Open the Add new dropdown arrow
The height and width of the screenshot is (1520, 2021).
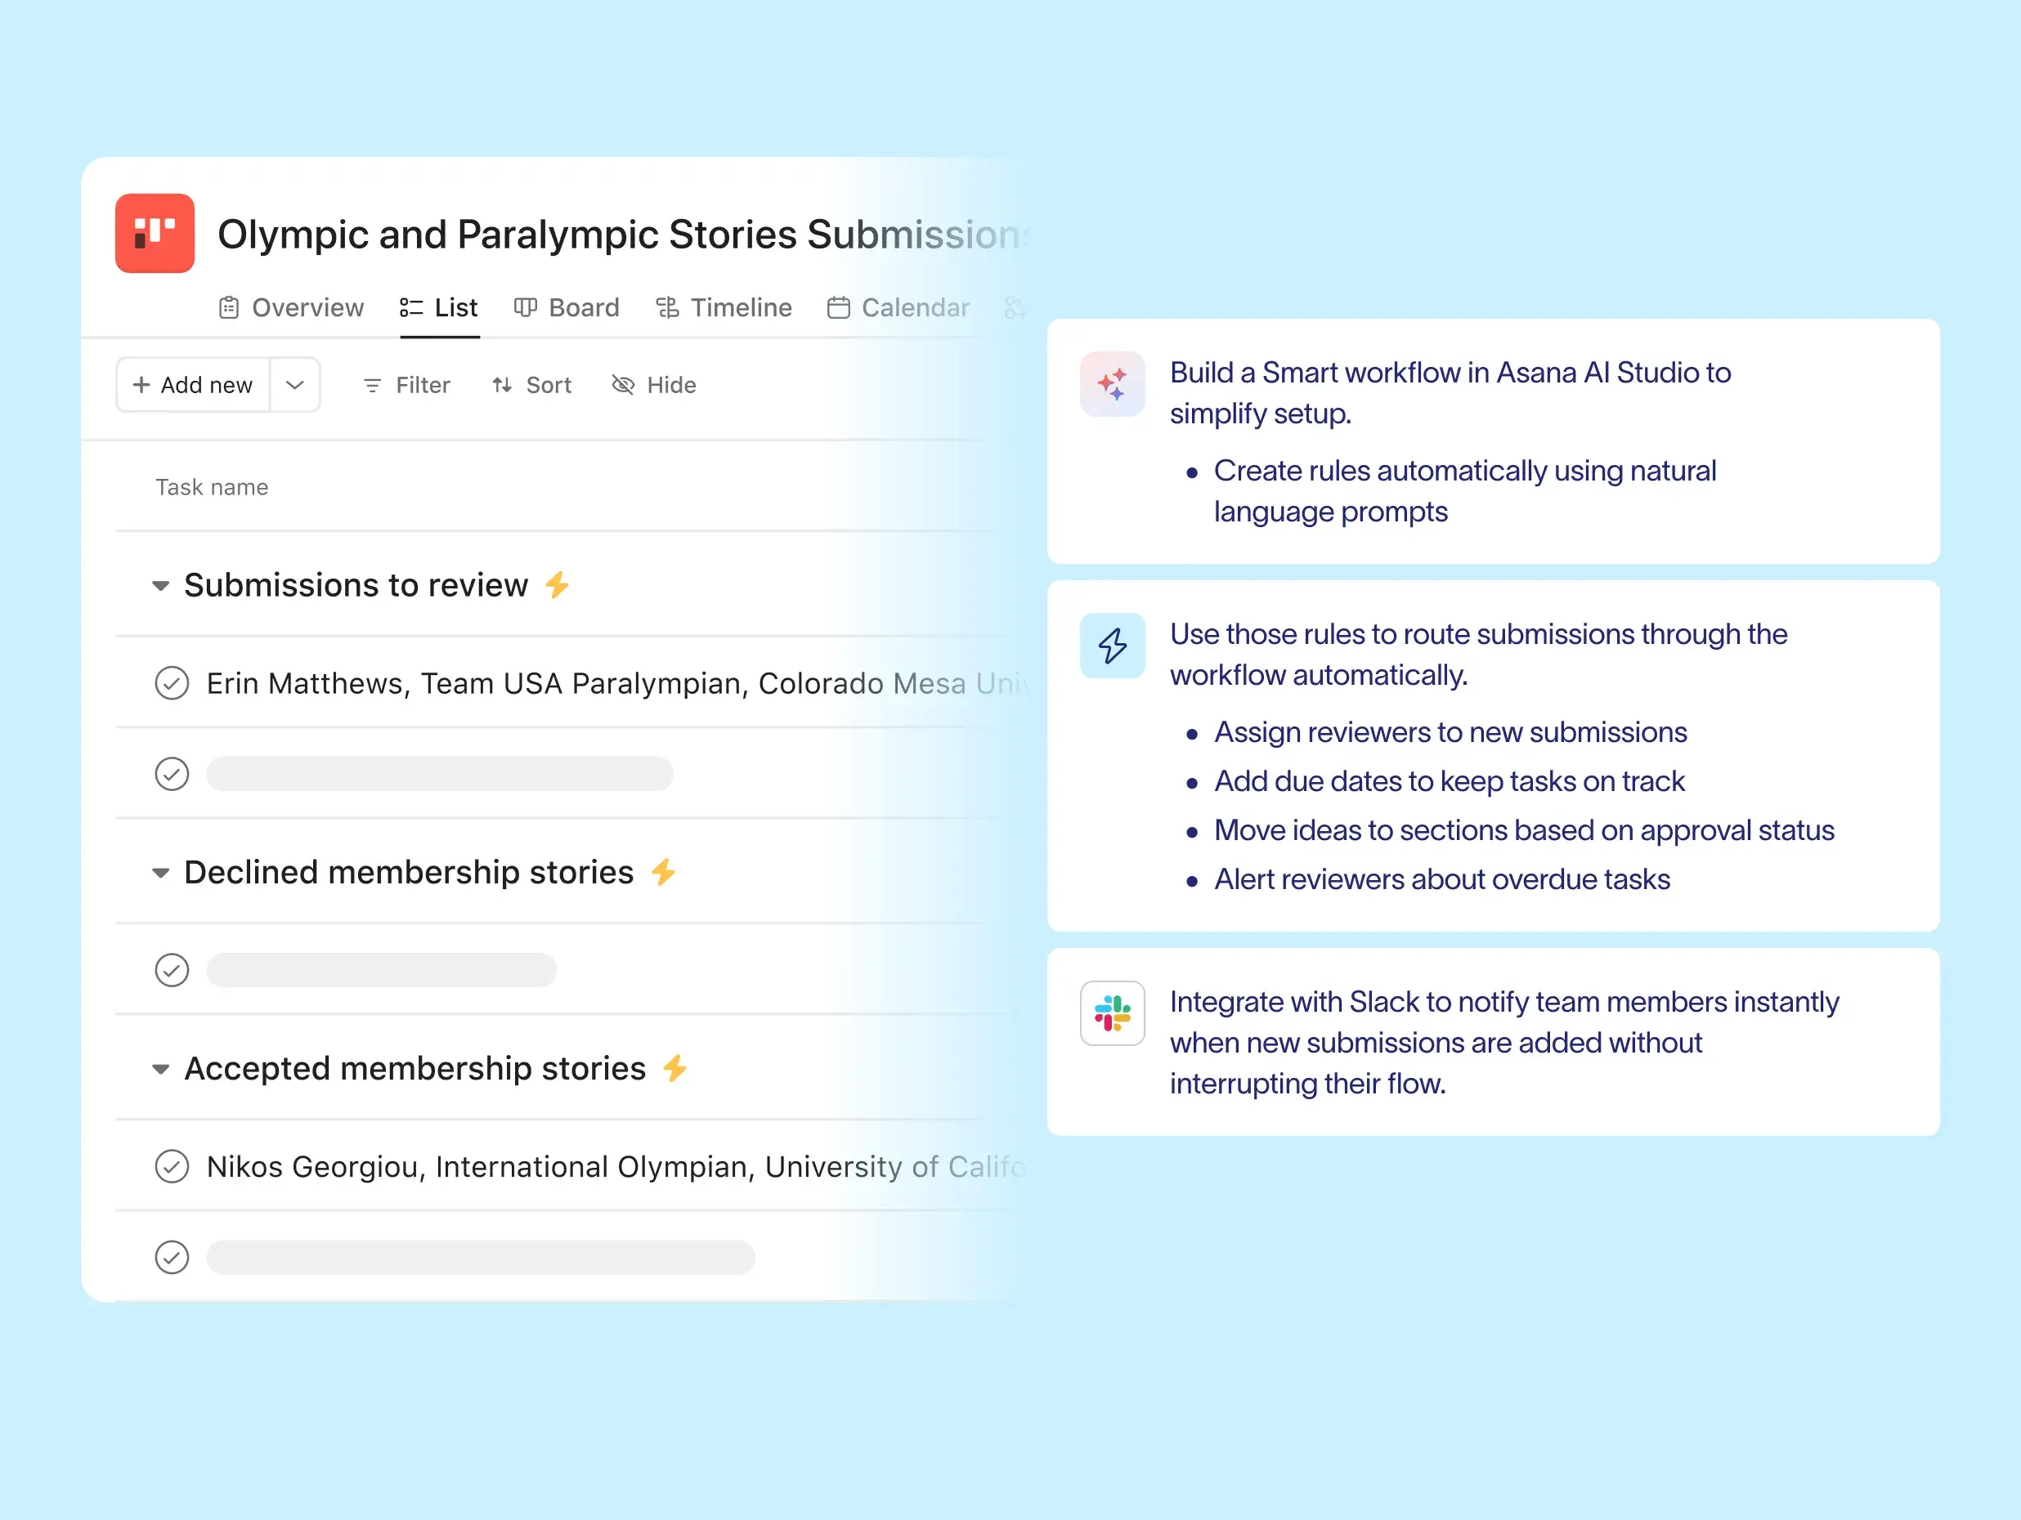(x=294, y=385)
